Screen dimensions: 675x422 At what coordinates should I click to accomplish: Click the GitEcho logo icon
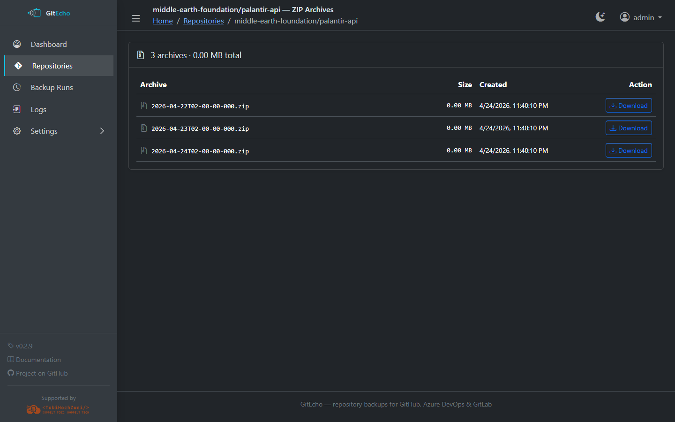click(x=34, y=13)
